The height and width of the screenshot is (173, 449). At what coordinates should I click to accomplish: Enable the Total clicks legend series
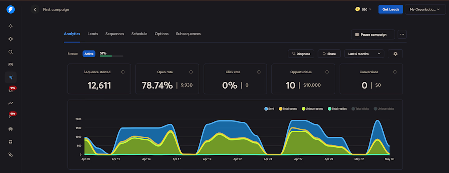[360, 109]
